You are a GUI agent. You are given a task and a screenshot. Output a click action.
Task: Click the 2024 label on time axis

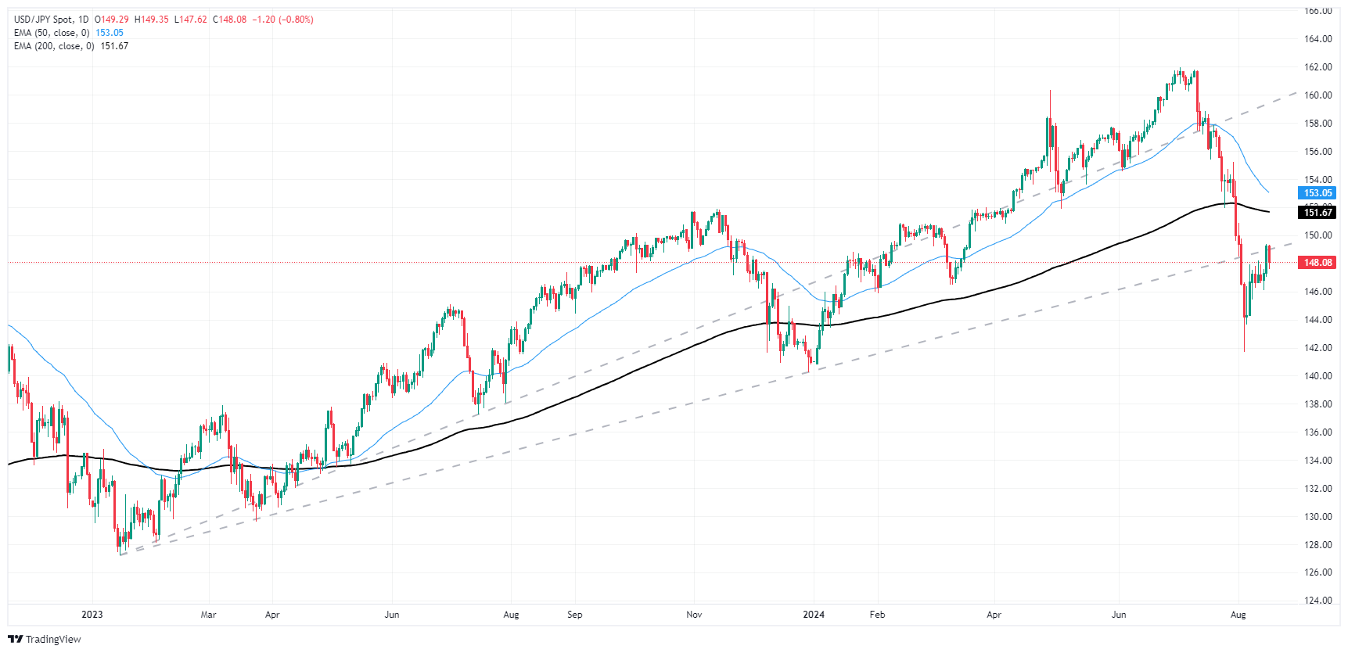[x=814, y=615]
